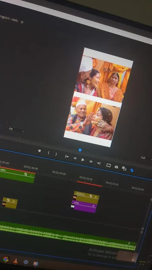This screenshot has height=270, width=152.
Task: Select the small yellow clip at left
Action: click(x=10, y=203)
